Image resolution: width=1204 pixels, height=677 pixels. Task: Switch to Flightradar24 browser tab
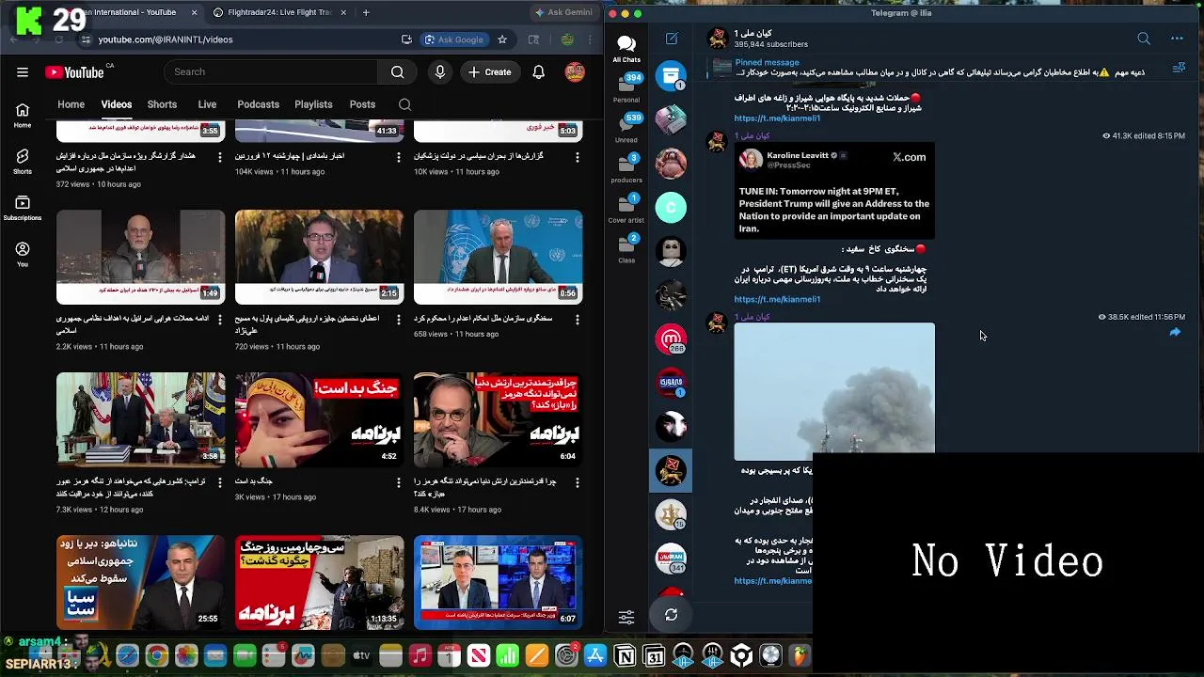coord(278,12)
